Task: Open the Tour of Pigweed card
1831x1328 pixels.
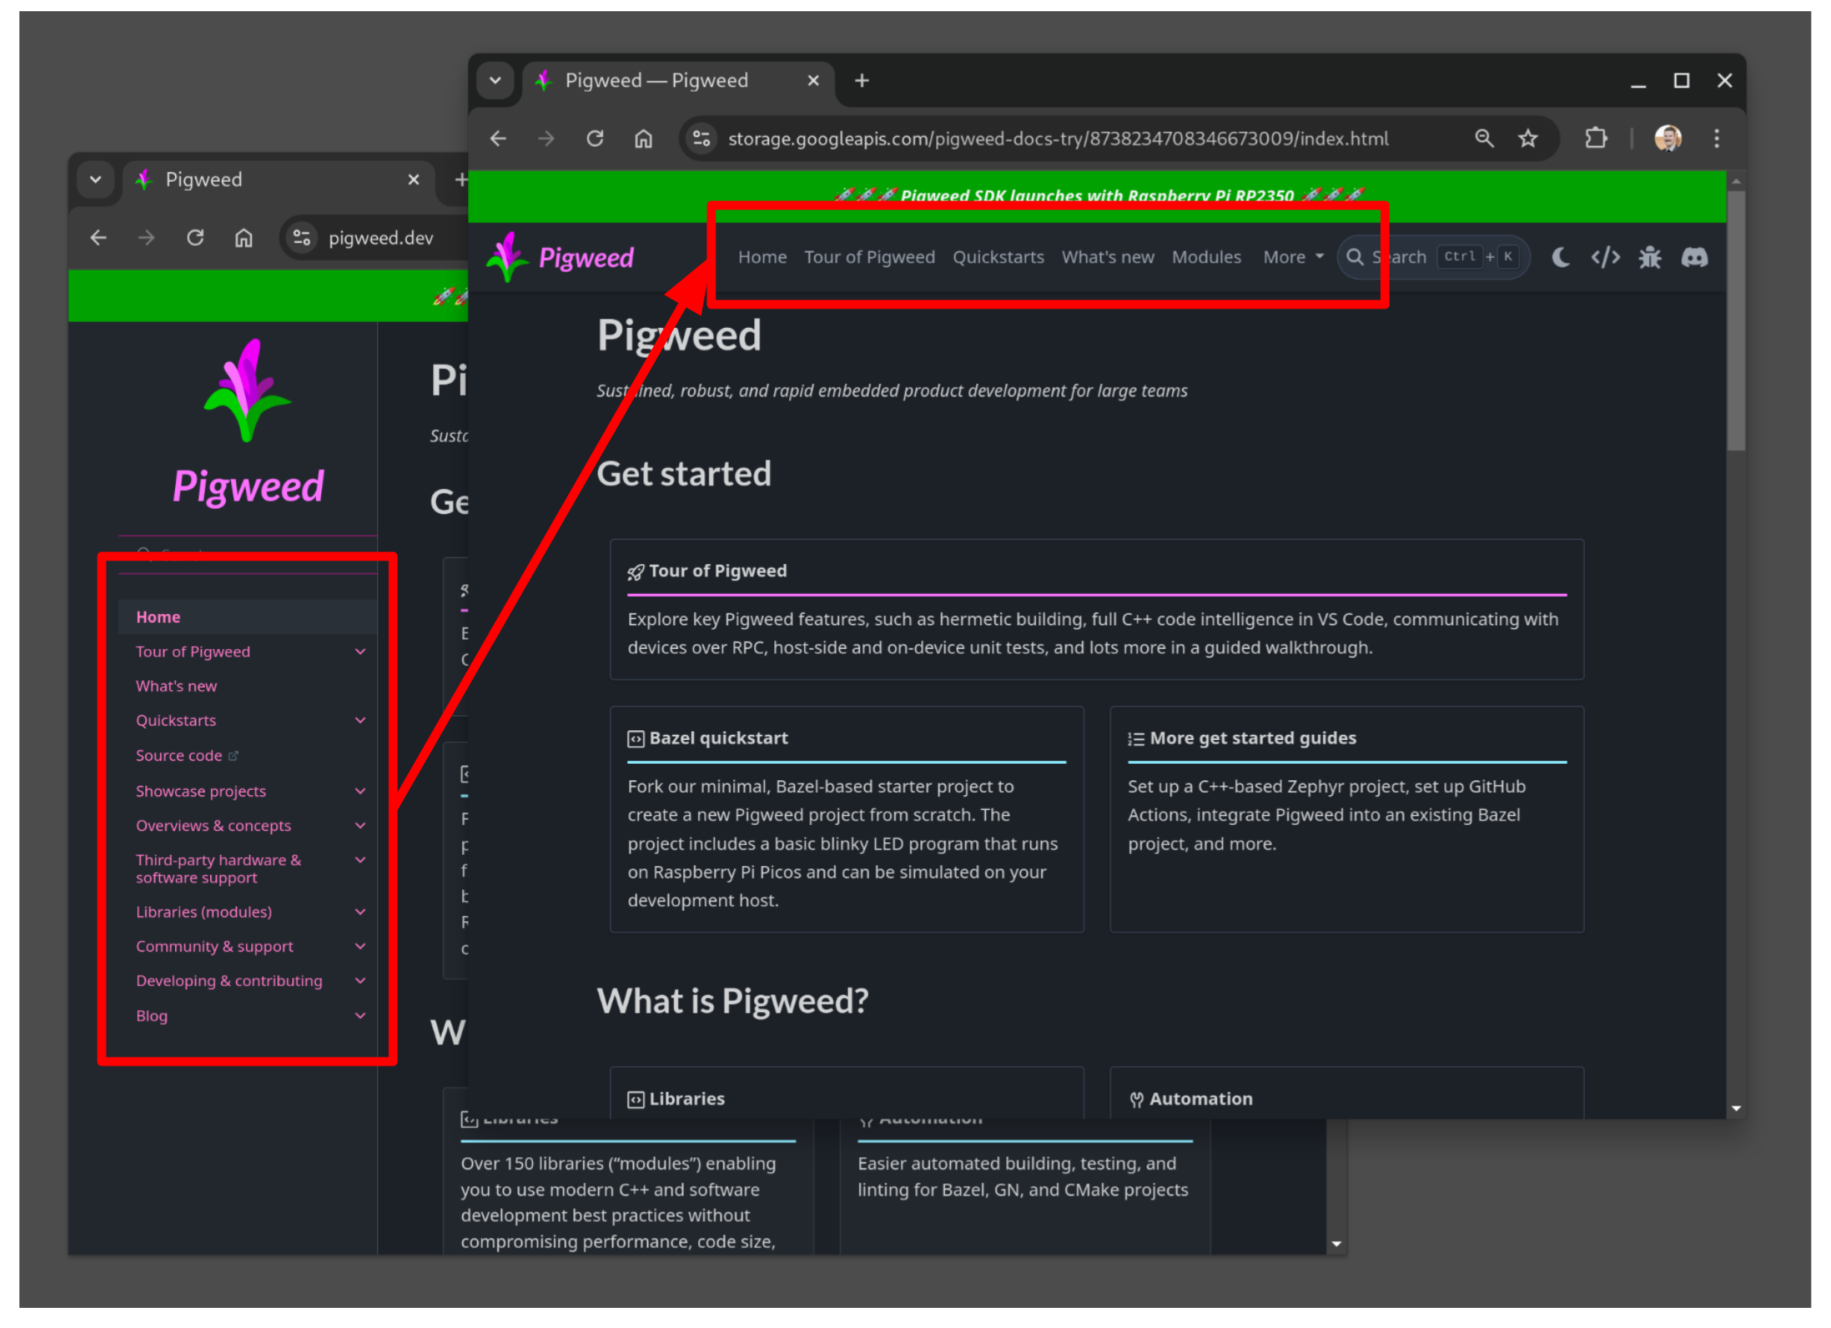Action: coord(1096,610)
